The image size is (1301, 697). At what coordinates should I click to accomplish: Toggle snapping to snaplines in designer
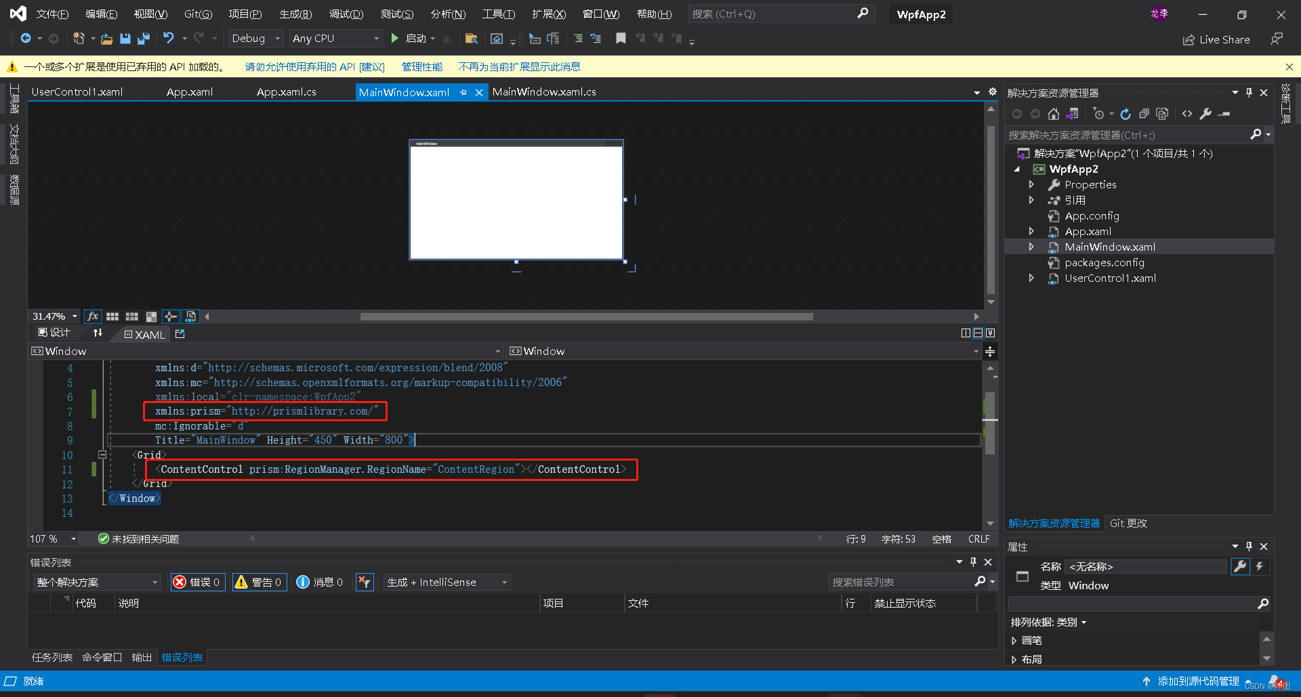click(171, 316)
